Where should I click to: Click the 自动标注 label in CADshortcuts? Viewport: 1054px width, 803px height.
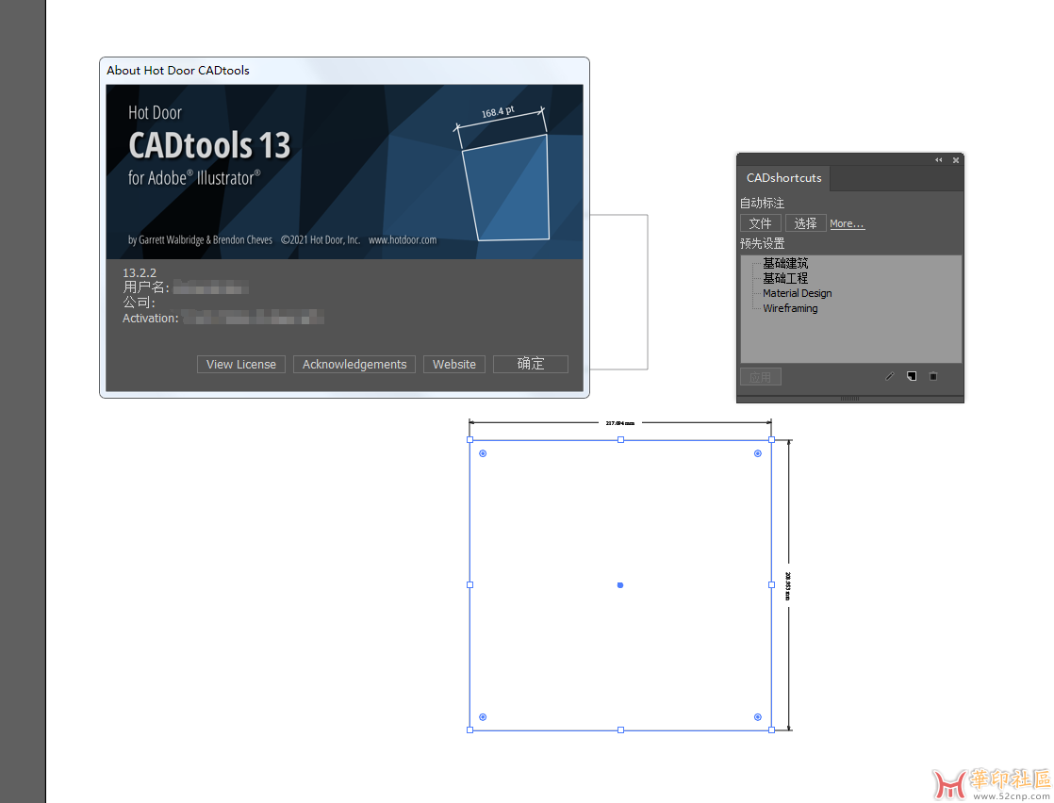tap(763, 203)
